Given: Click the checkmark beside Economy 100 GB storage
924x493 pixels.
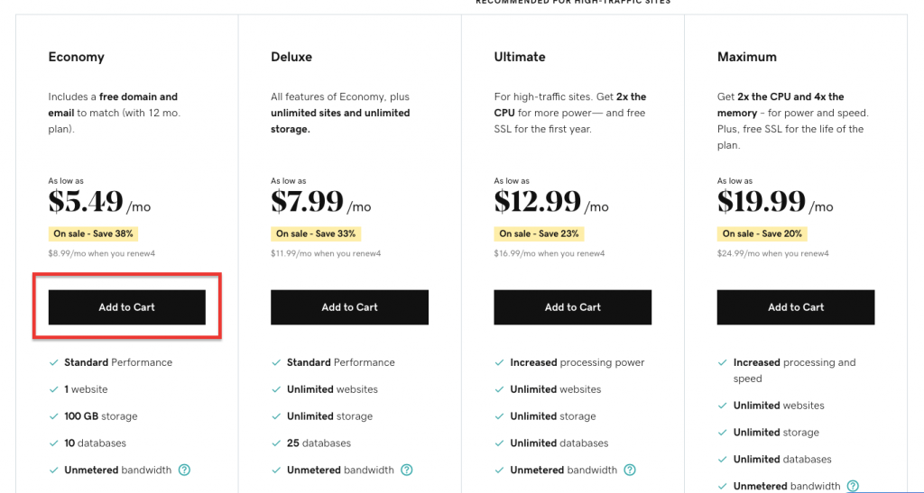Looking at the screenshot, I should tap(52, 416).
